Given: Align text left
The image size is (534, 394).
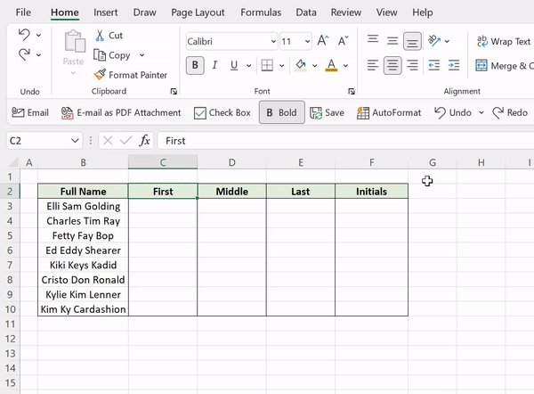Looking at the screenshot, I should 373,65.
